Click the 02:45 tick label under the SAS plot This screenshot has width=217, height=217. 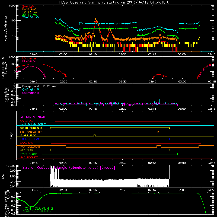coord(152,190)
